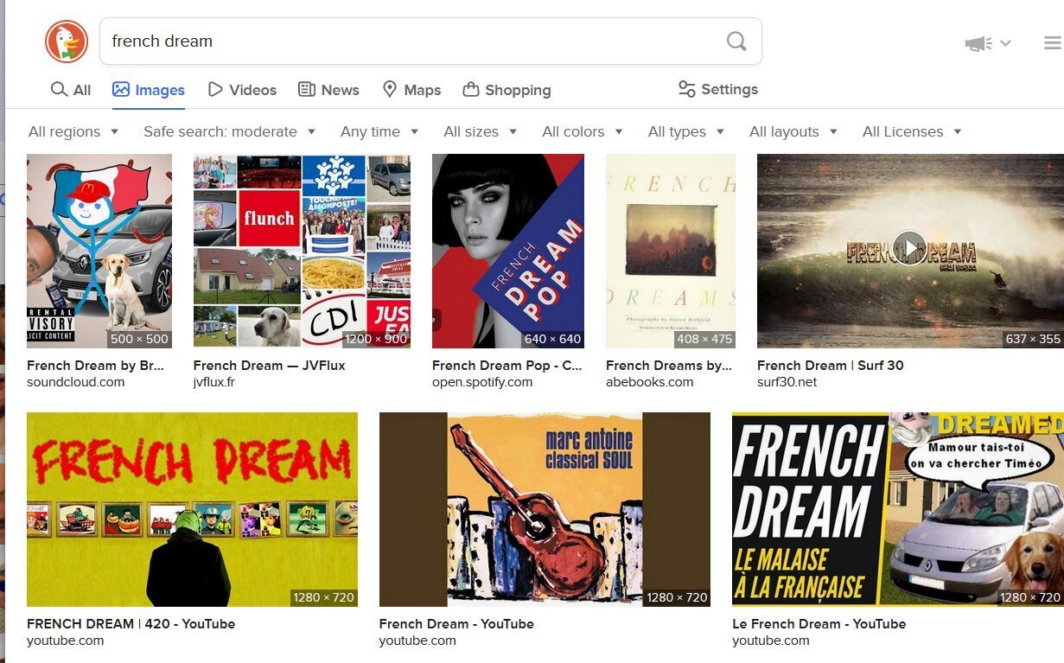Click youtube.com under FRENCH DREAM | 420
The image size is (1064, 663).
65,641
